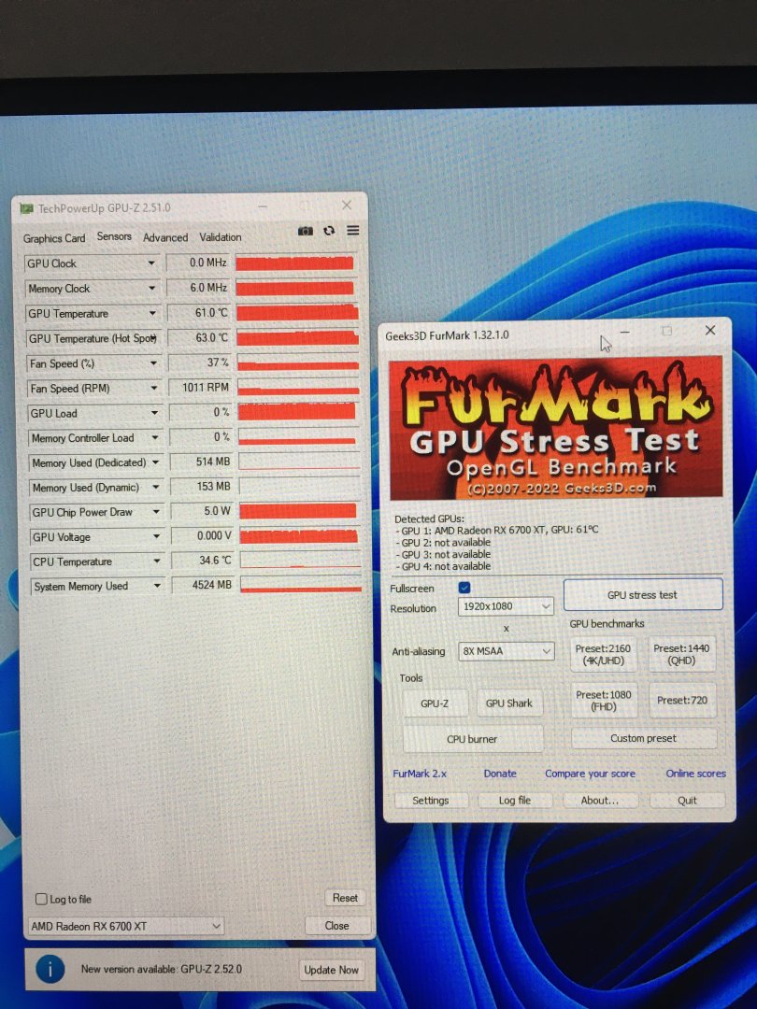
Task: Open GPU Chip Power Draw dropdown
Action: [x=156, y=512]
